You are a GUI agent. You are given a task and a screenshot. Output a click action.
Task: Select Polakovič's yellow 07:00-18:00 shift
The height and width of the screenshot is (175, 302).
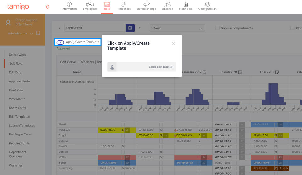(x=117, y=130)
